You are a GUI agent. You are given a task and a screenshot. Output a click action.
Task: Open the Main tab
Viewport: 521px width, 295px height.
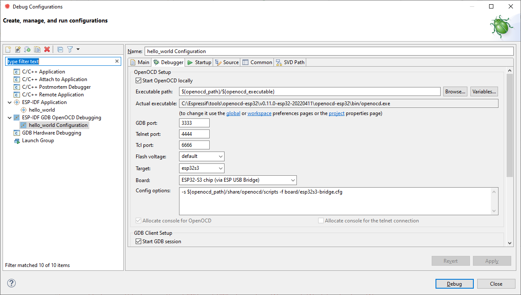point(140,62)
